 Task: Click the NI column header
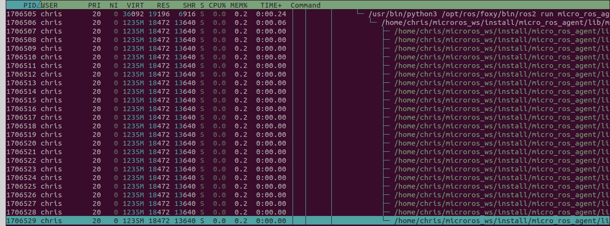[x=113, y=5]
